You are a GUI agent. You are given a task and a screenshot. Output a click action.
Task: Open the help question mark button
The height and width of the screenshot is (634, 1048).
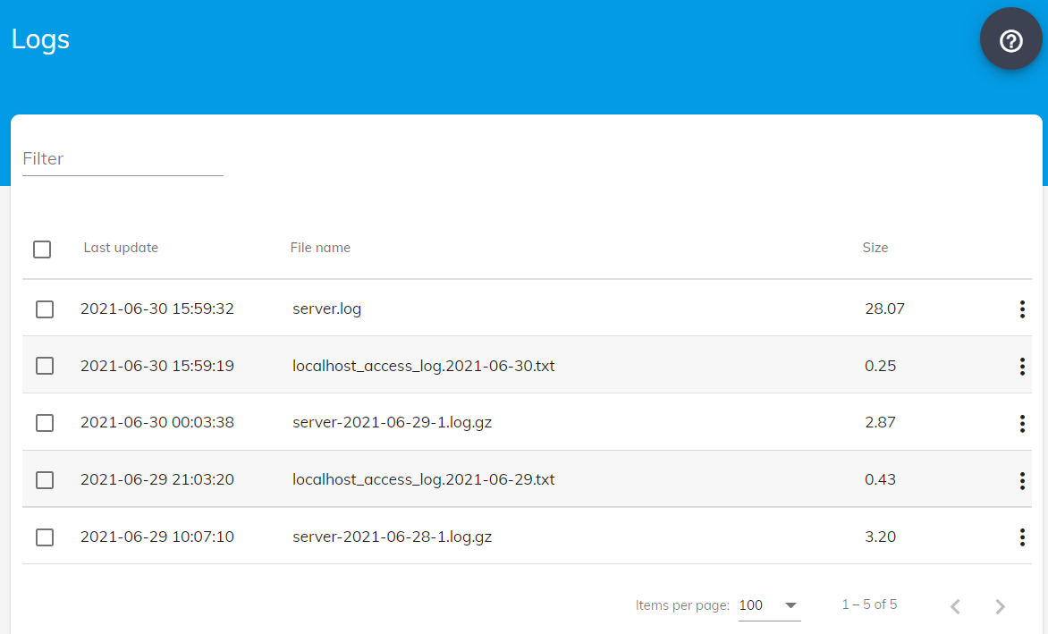[x=1010, y=41]
